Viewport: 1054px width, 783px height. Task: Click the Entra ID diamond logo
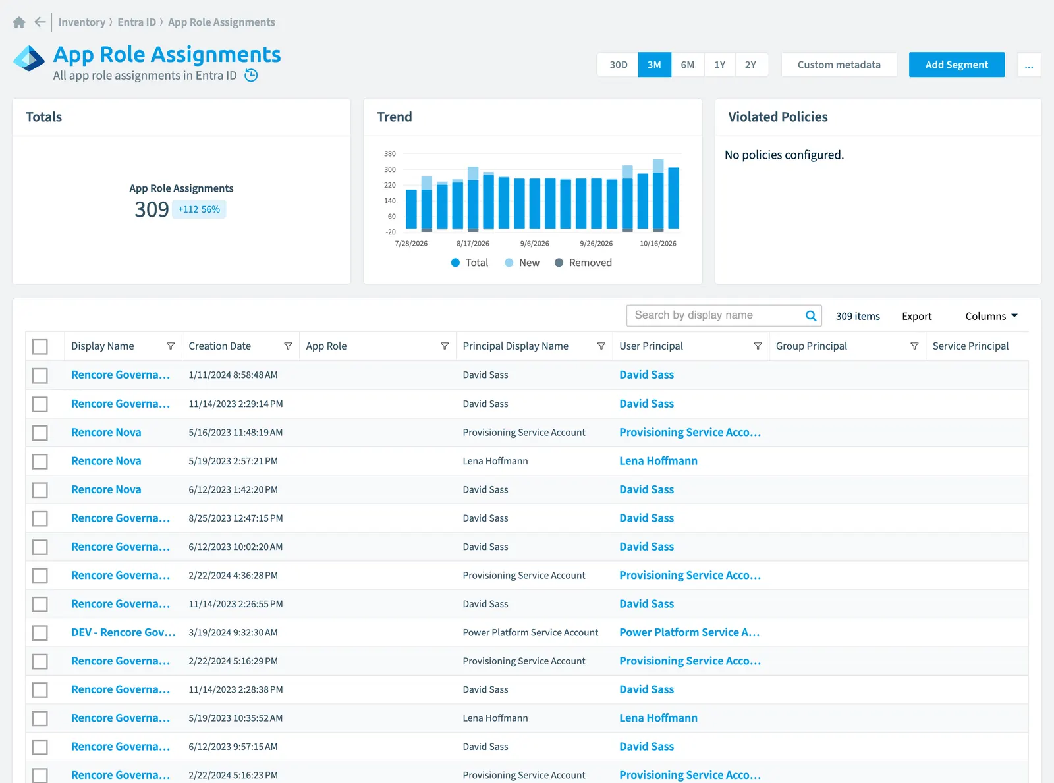29,58
